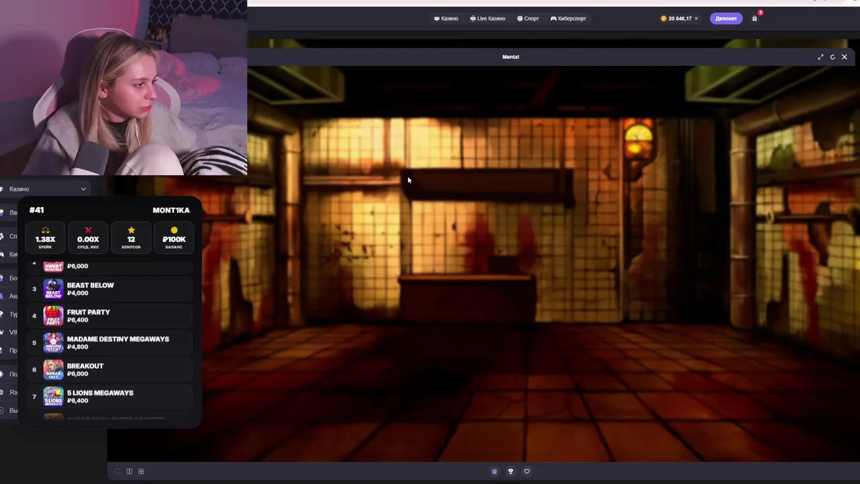Screen dimensions: 860x484
Task: Expand the 20 646,17 balance dropdown
Action: (679, 18)
